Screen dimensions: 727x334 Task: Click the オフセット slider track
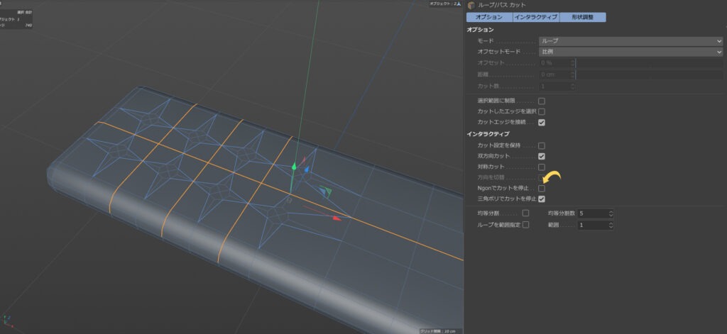[649, 63]
